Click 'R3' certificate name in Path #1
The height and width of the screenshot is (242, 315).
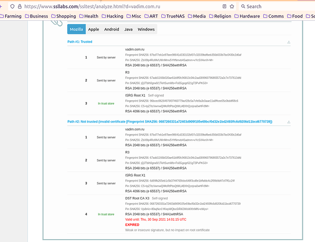tap(128, 72)
